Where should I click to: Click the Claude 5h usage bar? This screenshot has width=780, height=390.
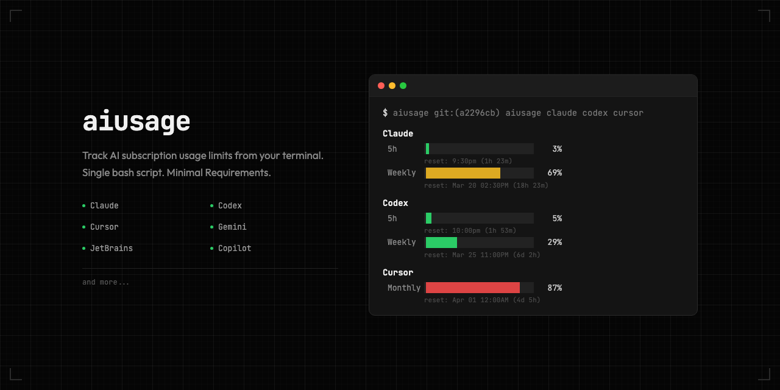tap(479, 149)
